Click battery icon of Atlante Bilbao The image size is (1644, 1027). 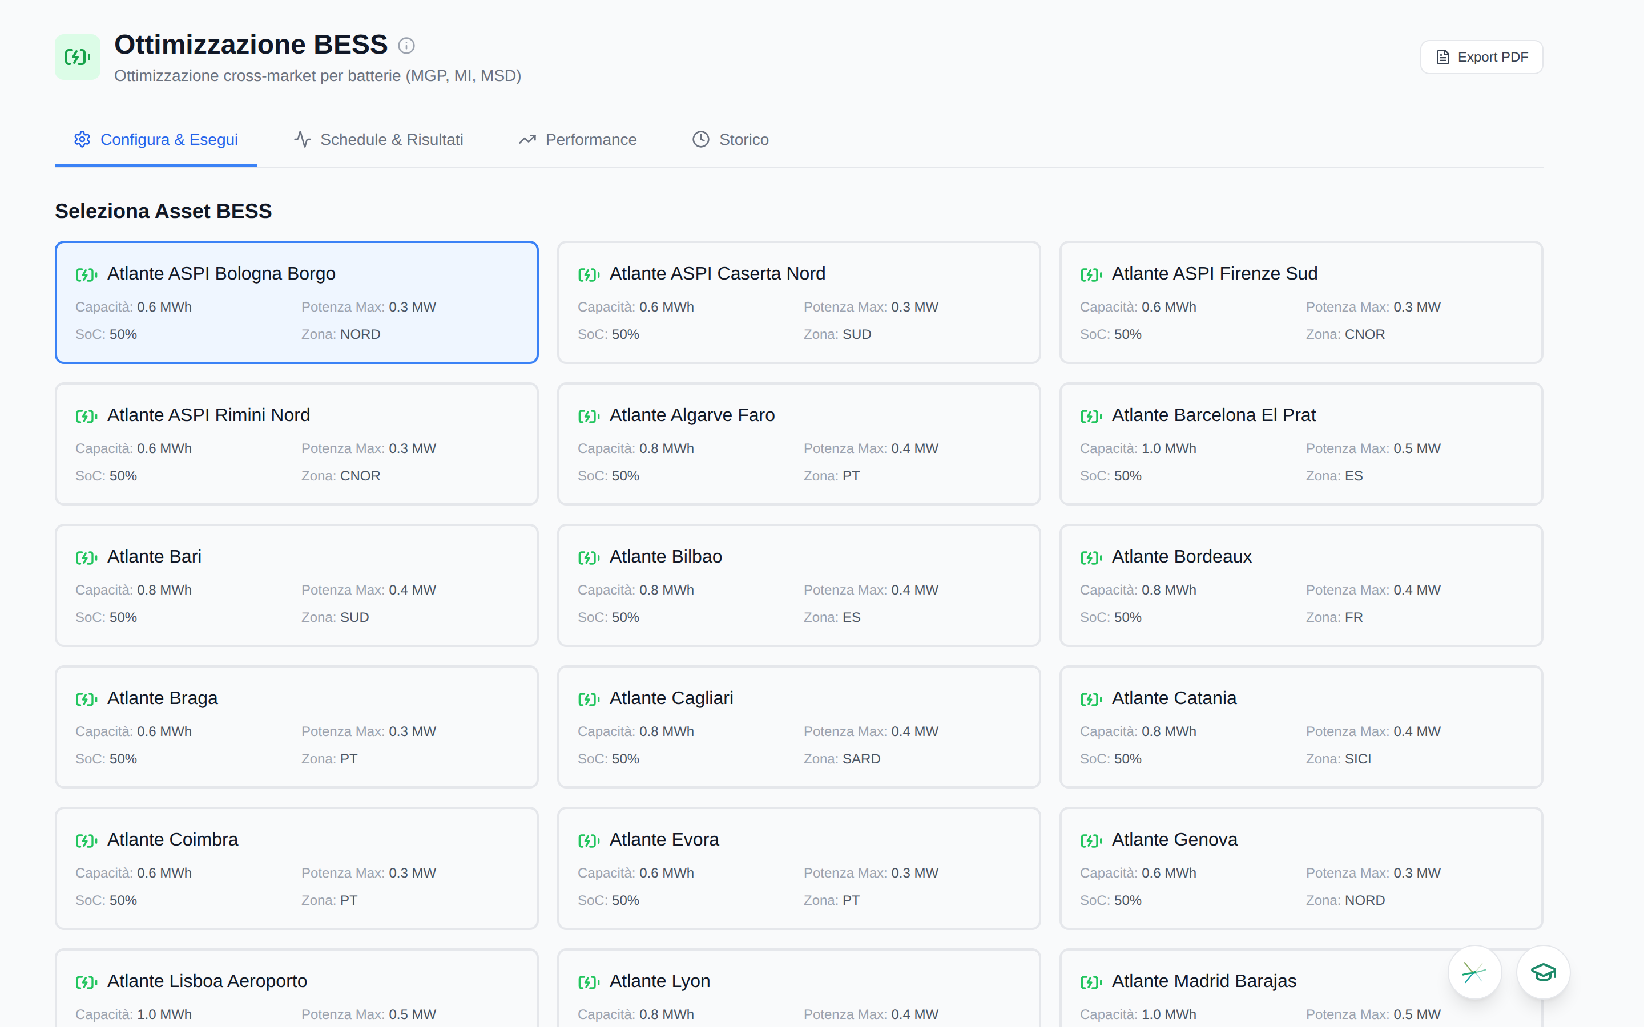(x=589, y=557)
